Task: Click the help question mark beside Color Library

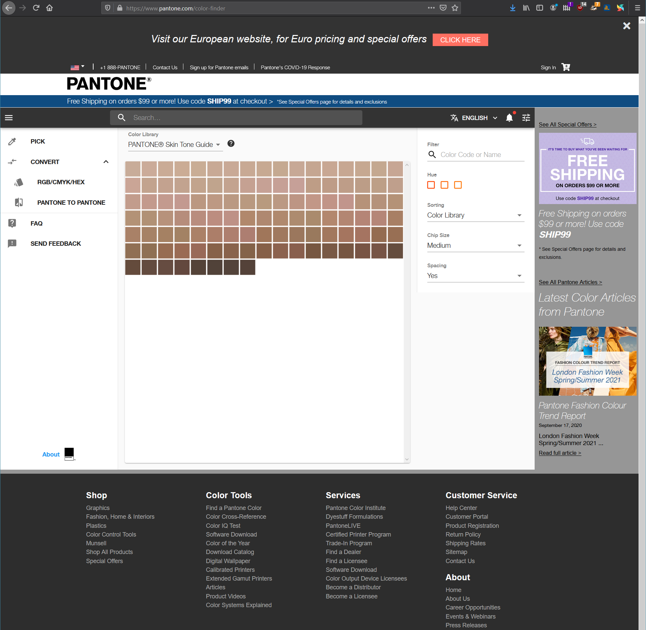Action: 231,144
